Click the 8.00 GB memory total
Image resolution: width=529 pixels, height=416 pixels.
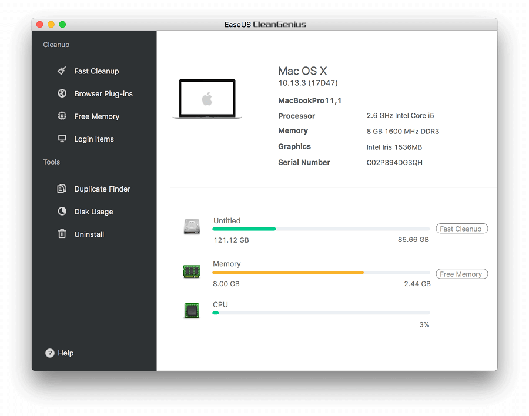tap(226, 284)
